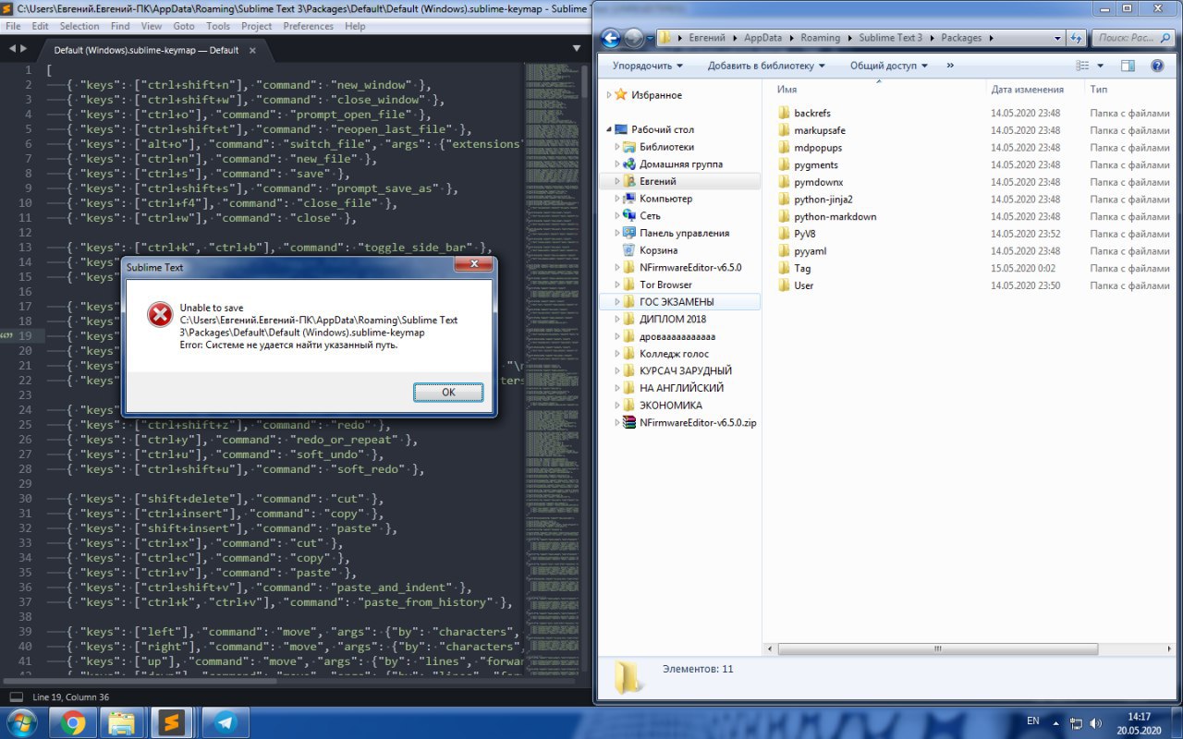This screenshot has width=1183, height=739.
Task: Click the Sublime Text minimap
Action: tap(552, 369)
